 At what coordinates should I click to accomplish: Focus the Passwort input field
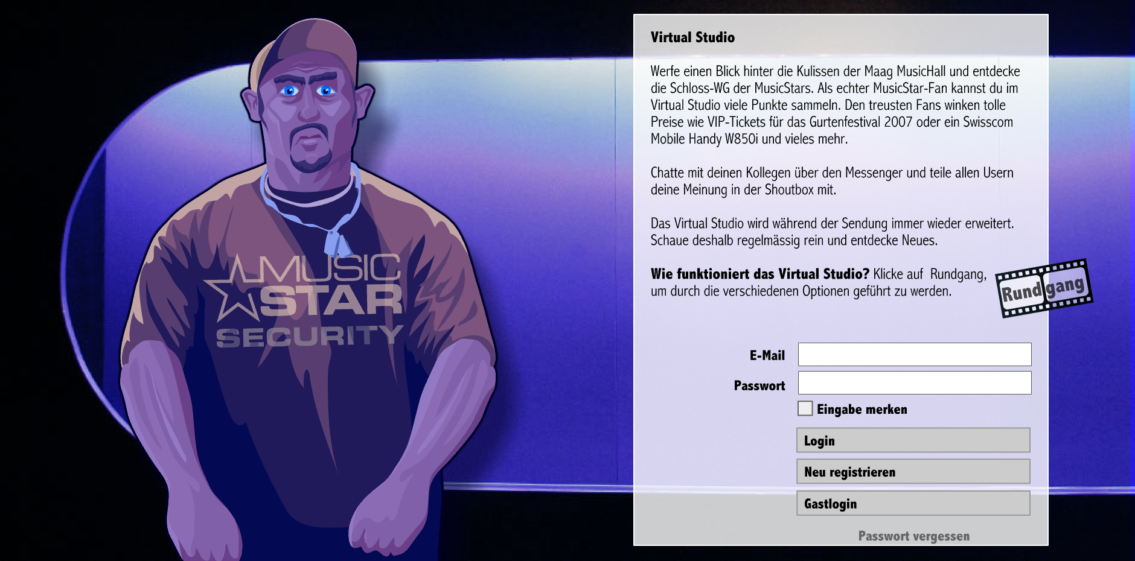pyautogui.click(x=915, y=383)
